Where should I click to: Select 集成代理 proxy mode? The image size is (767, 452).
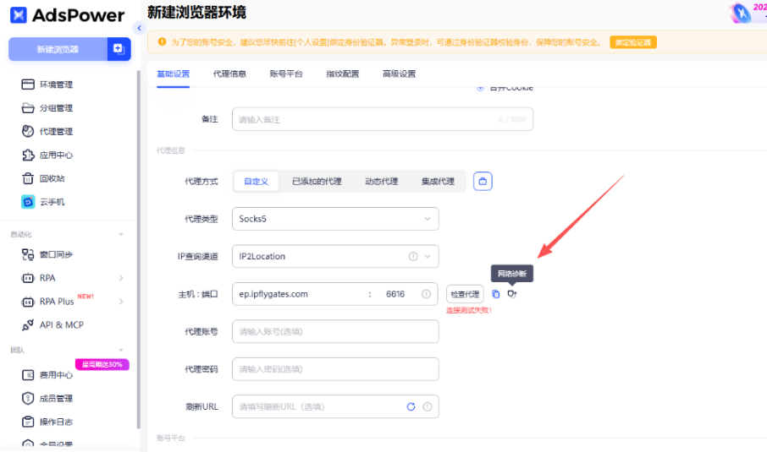point(438,182)
